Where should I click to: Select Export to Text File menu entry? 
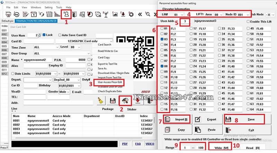[107, 64]
